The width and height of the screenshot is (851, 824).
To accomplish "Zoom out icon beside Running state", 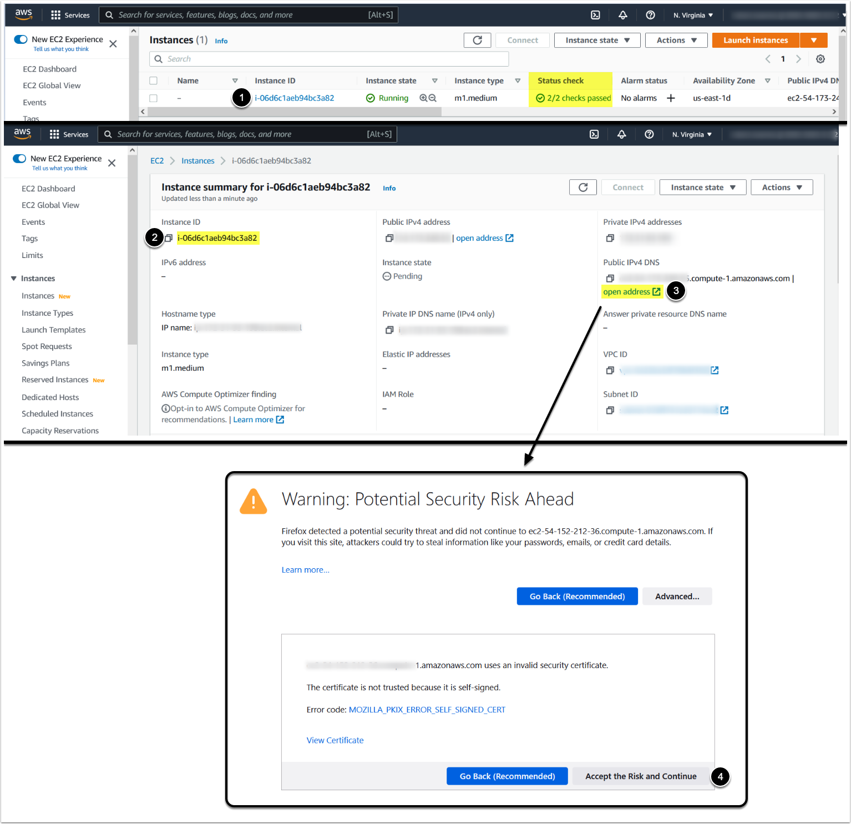I will 433,98.
